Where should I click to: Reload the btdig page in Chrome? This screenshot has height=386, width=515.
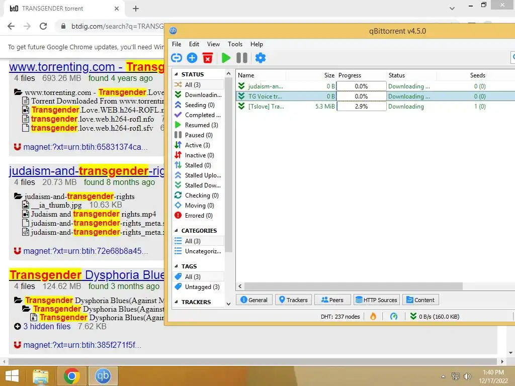click(x=43, y=26)
